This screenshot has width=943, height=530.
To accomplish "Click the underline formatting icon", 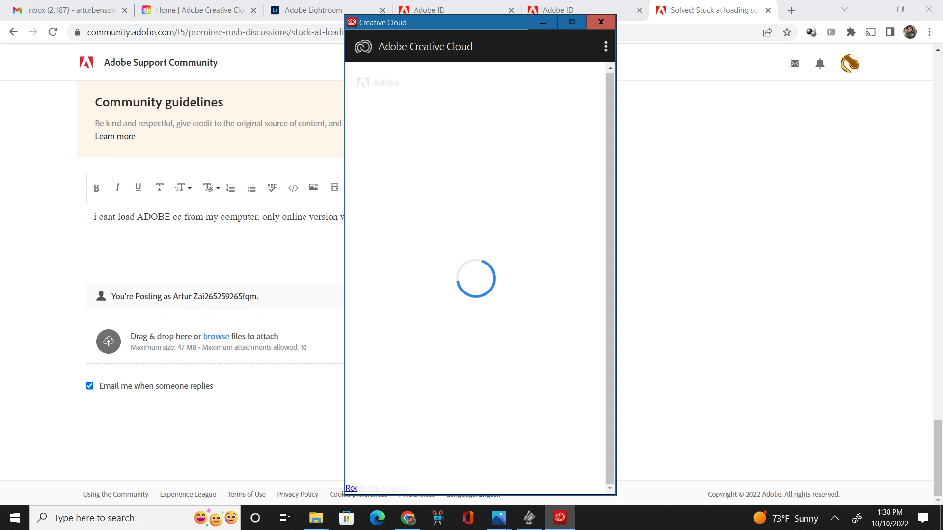I will coord(138,187).
